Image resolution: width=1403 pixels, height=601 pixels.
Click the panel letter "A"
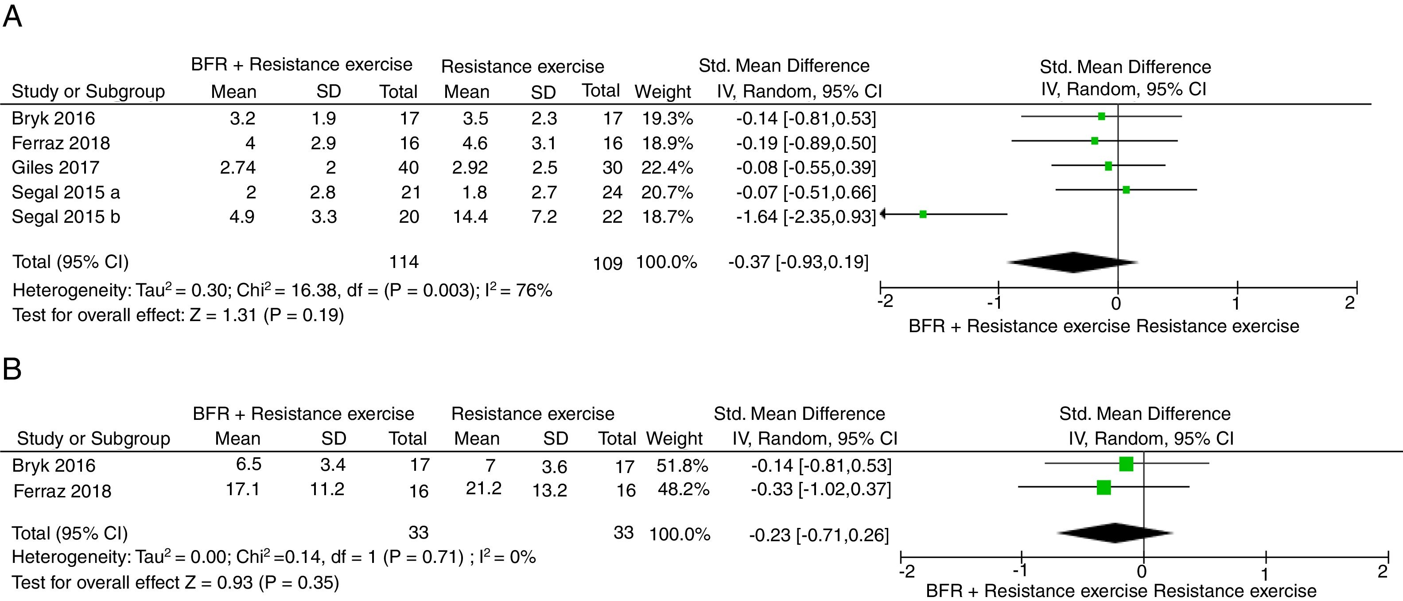pyautogui.click(x=12, y=16)
